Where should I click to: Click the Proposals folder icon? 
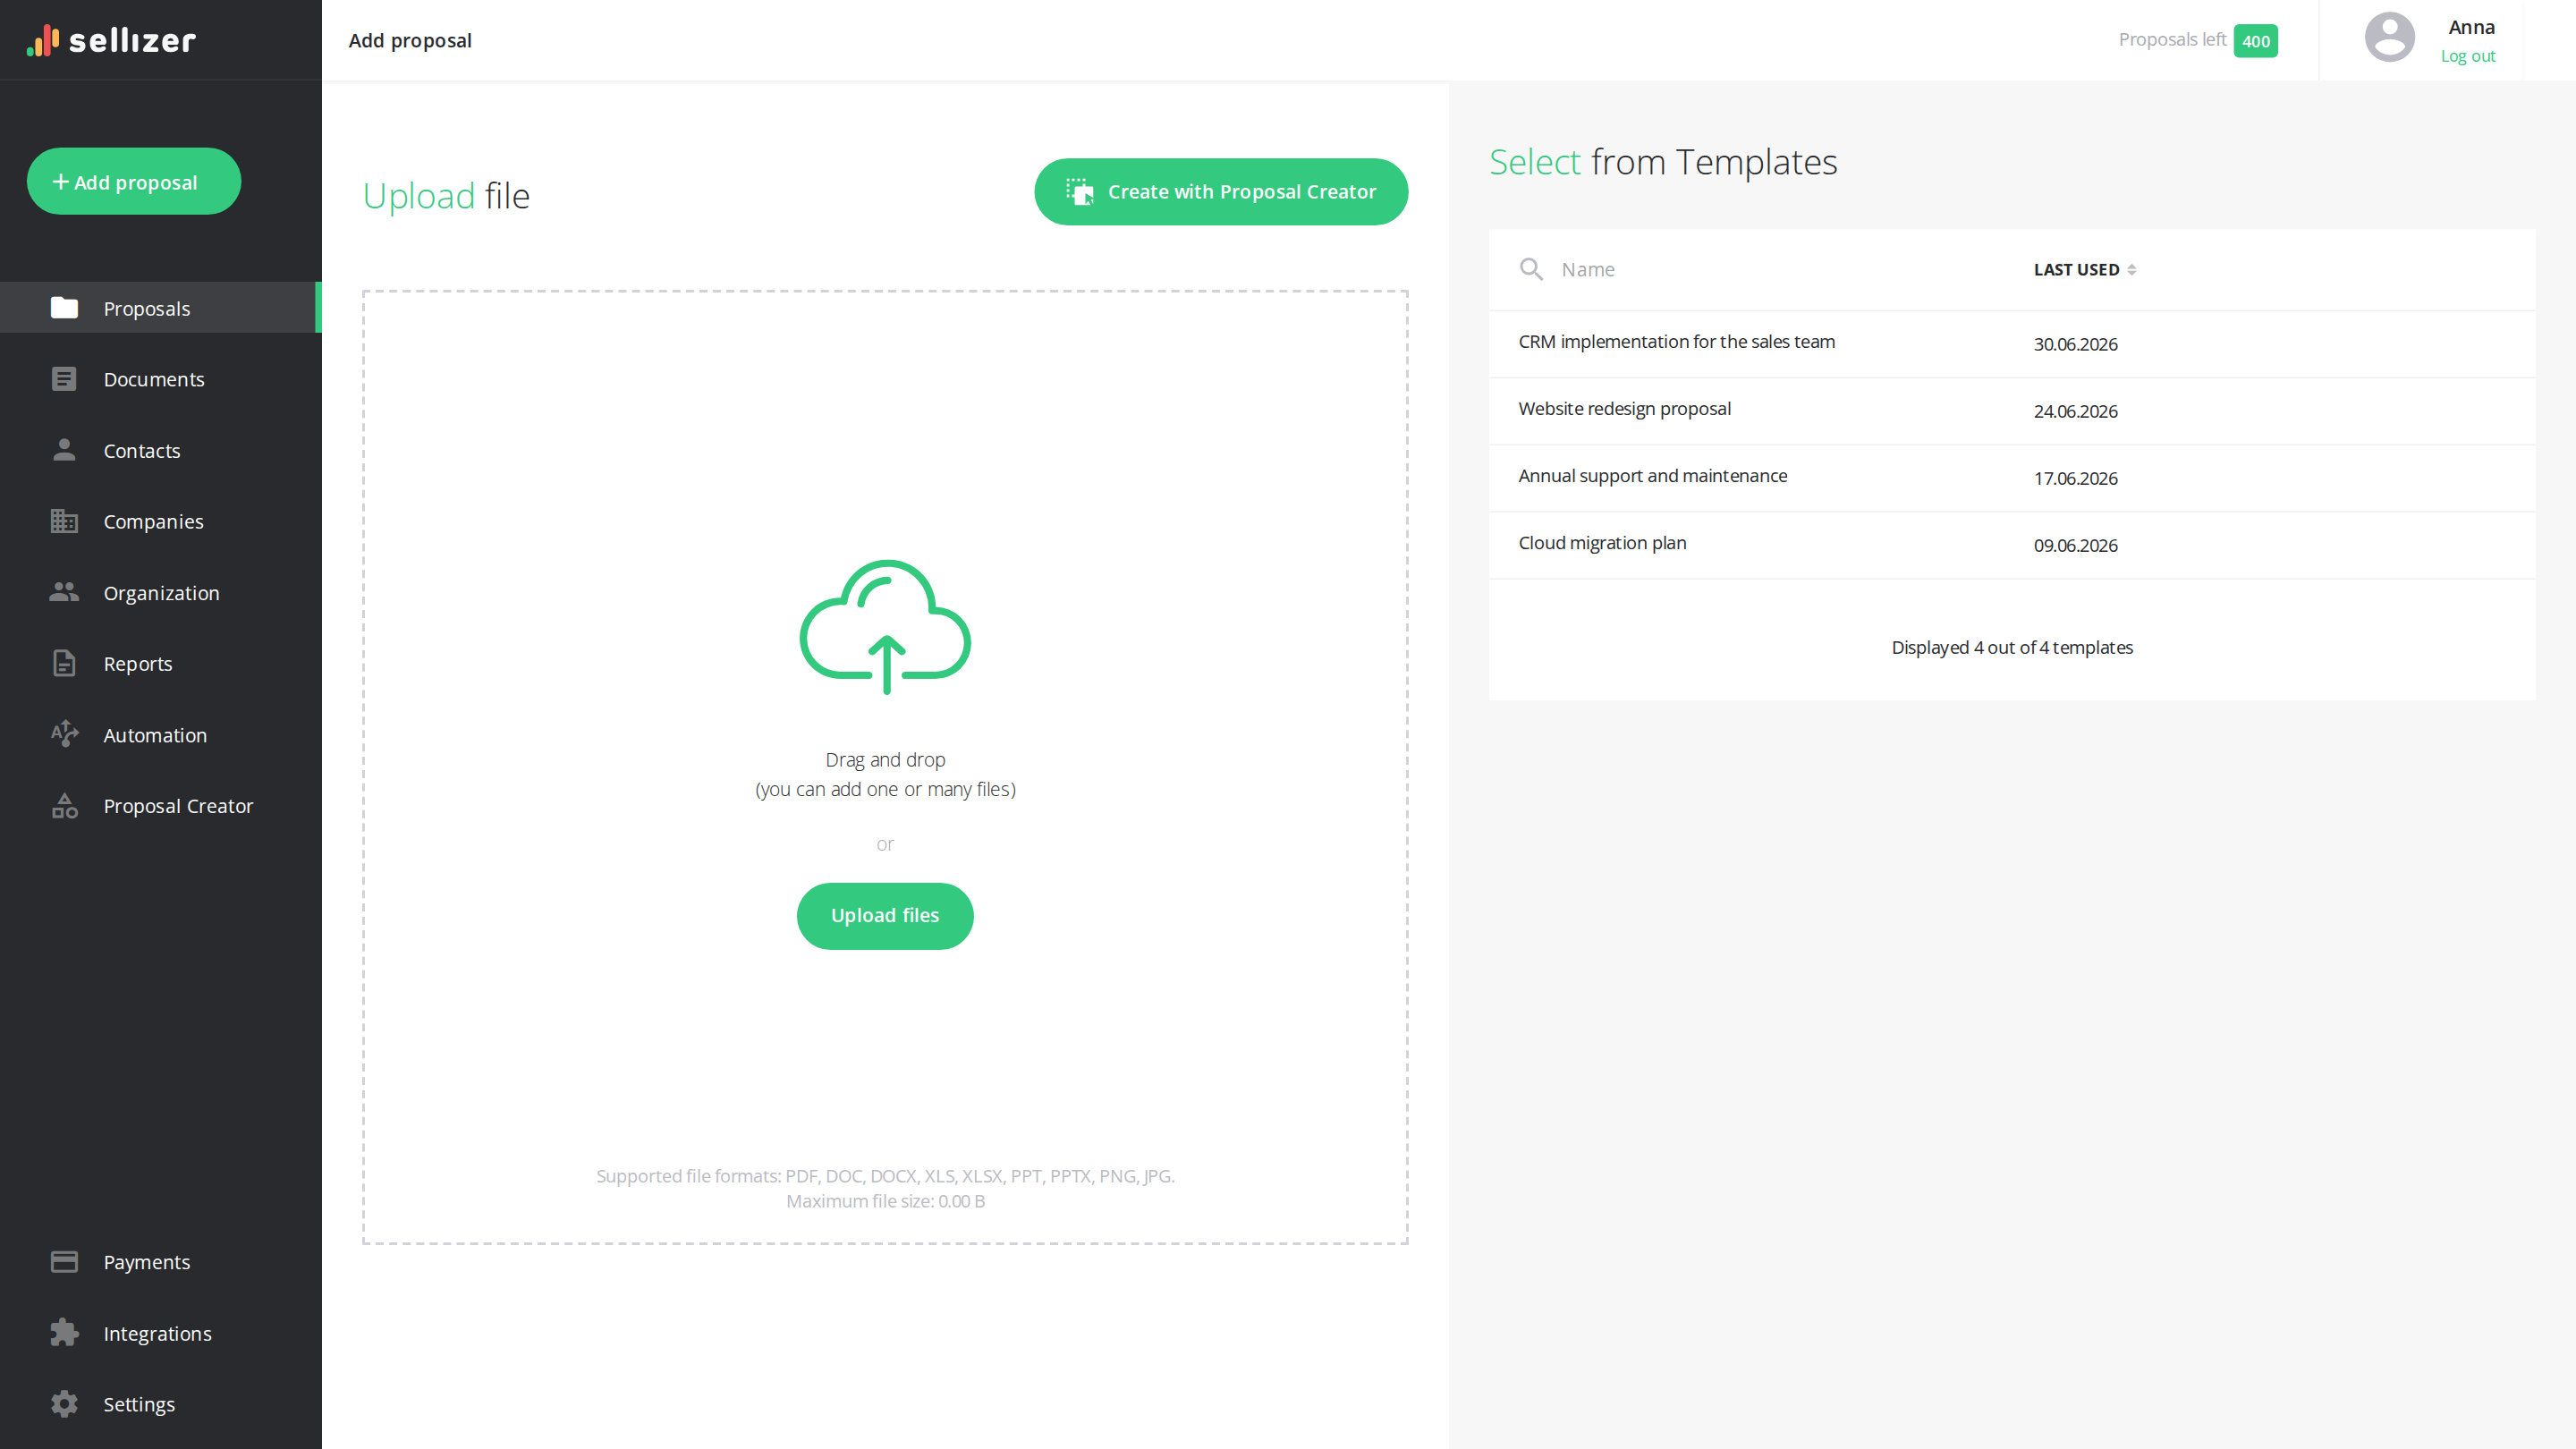64,308
